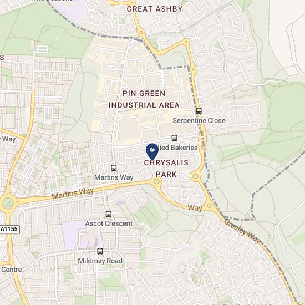Click the Martins Way bus stop label

[x=114, y=177]
